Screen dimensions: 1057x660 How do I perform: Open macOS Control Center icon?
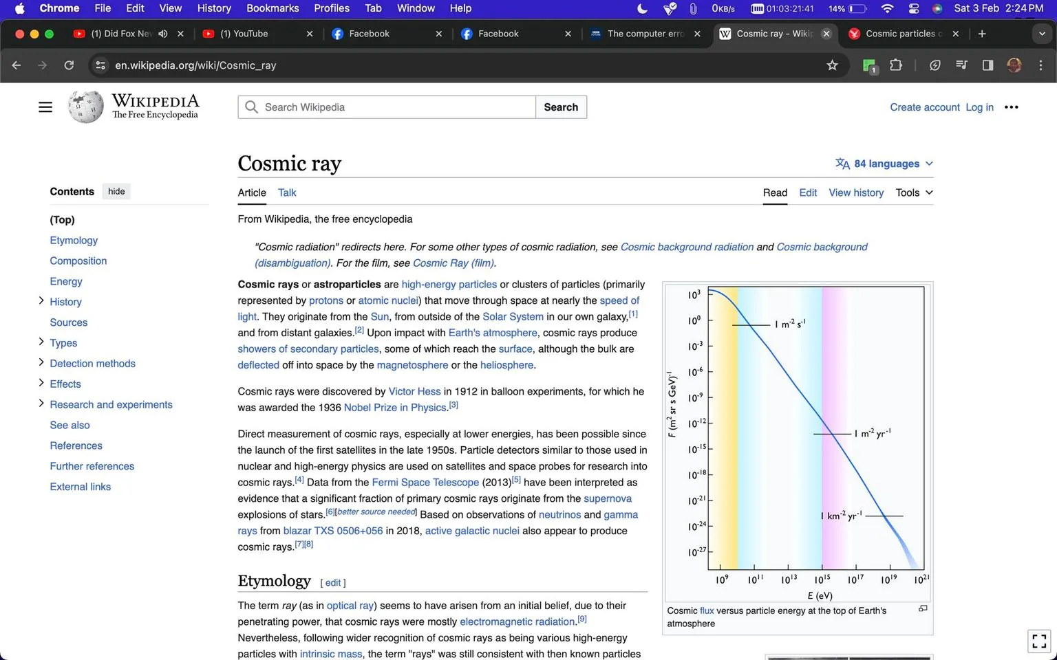tap(913, 8)
